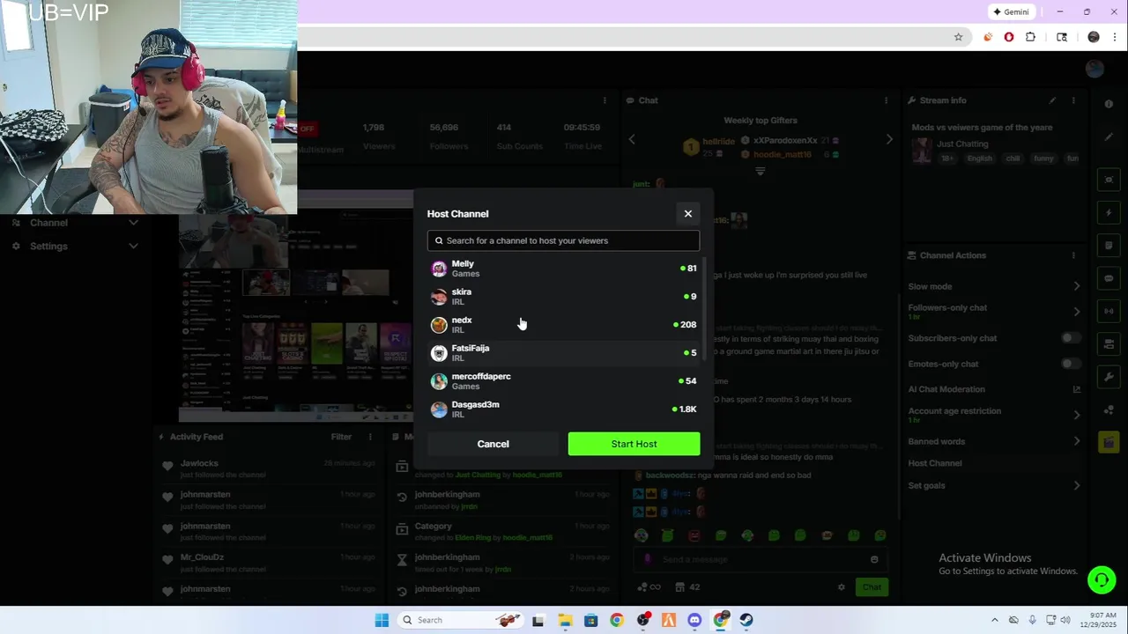Open Steam from the taskbar
This screenshot has height=634, width=1128.
746,620
